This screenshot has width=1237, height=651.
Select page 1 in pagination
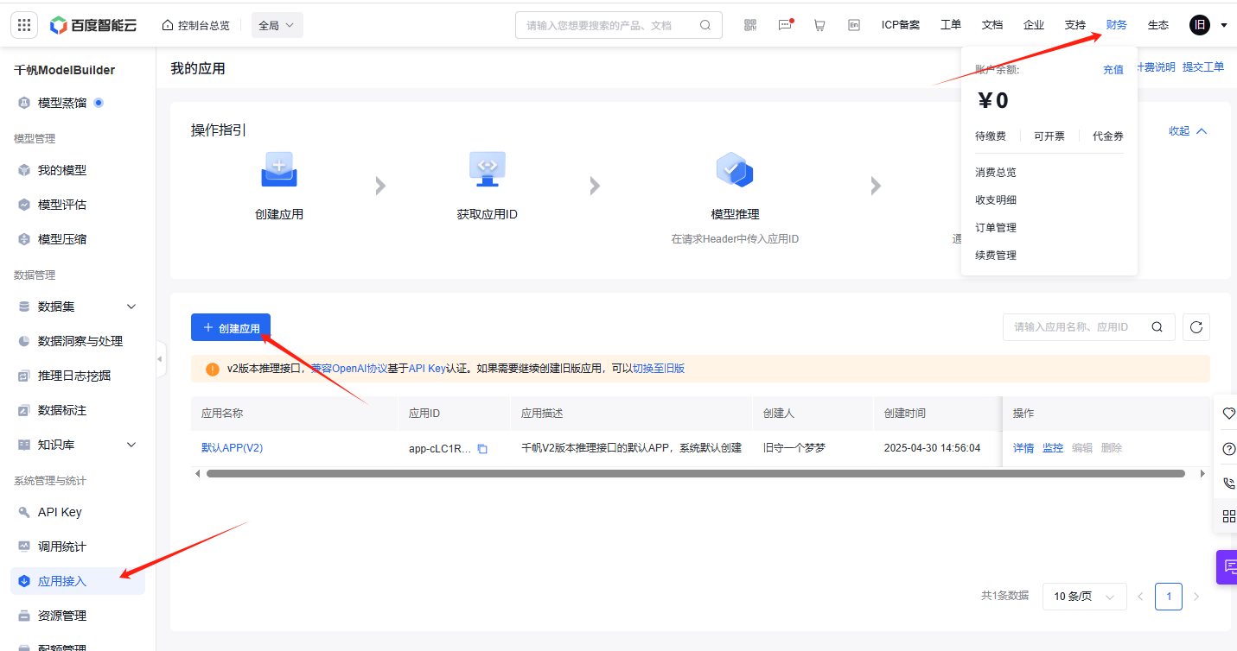click(x=1169, y=597)
